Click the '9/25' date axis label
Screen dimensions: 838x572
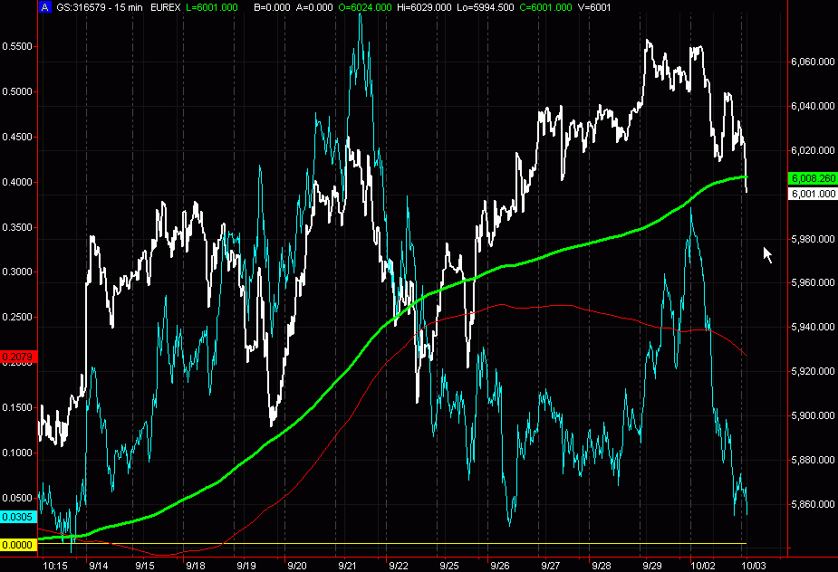[449, 566]
